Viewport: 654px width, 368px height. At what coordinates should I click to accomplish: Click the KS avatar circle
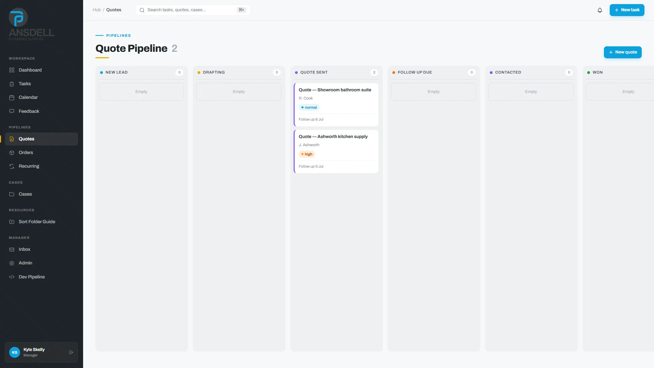point(15,352)
